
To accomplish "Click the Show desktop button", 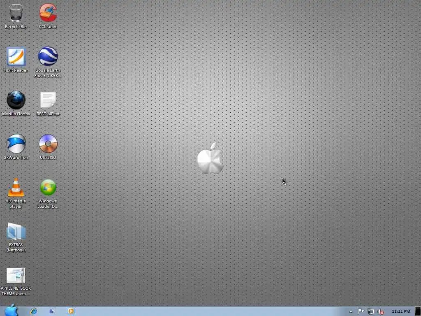I will pyautogui.click(x=418, y=311).
